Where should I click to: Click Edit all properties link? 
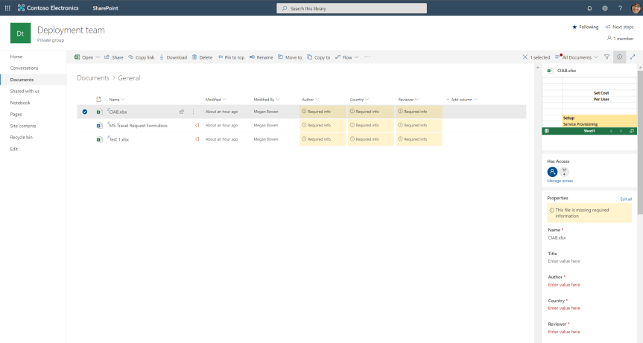click(x=626, y=199)
